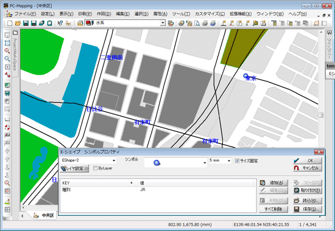Screen dimensions: 335x231
Task: Toggle the サイズ固定 checkbox
Action: coord(237,161)
